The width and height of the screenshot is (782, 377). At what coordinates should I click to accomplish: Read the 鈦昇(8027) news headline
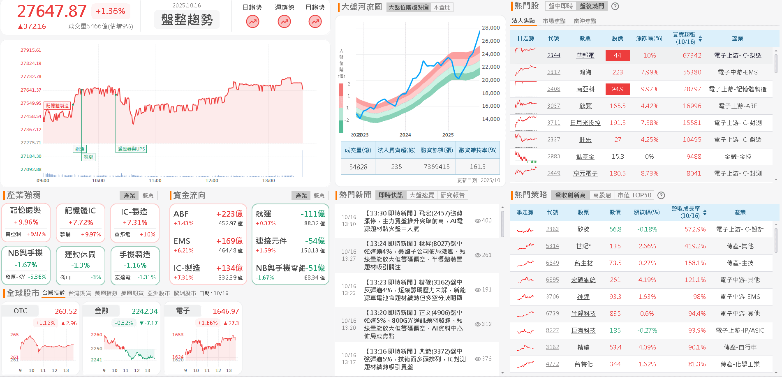[415, 255]
